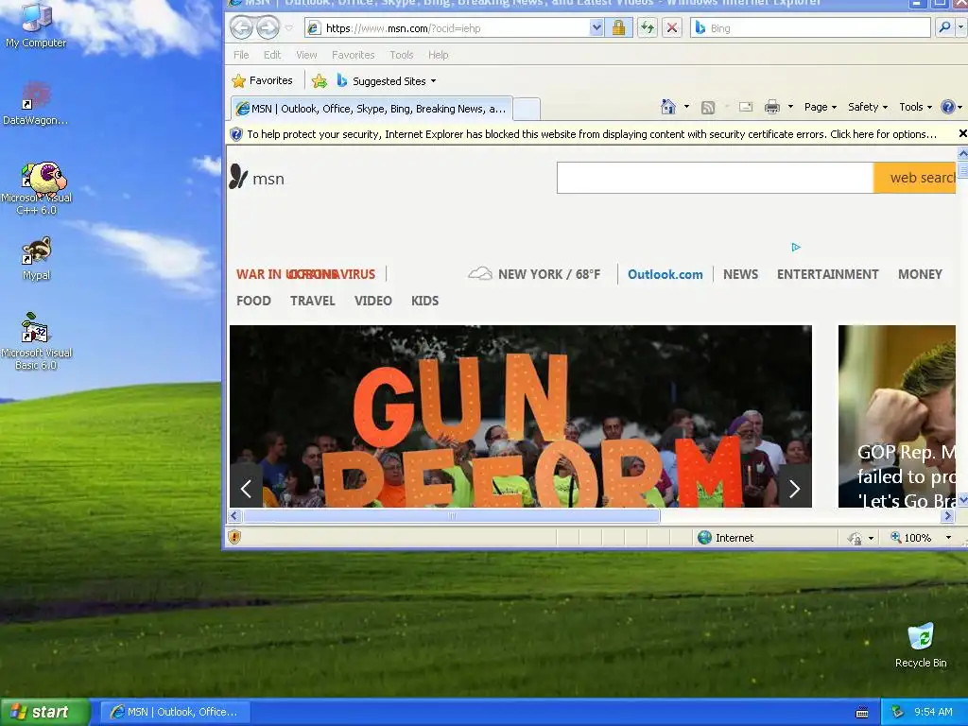The height and width of the screenshot is (726, 968).
Task: Click the horizontal scrollbar thumb
Action: click(x=451, y=515)
